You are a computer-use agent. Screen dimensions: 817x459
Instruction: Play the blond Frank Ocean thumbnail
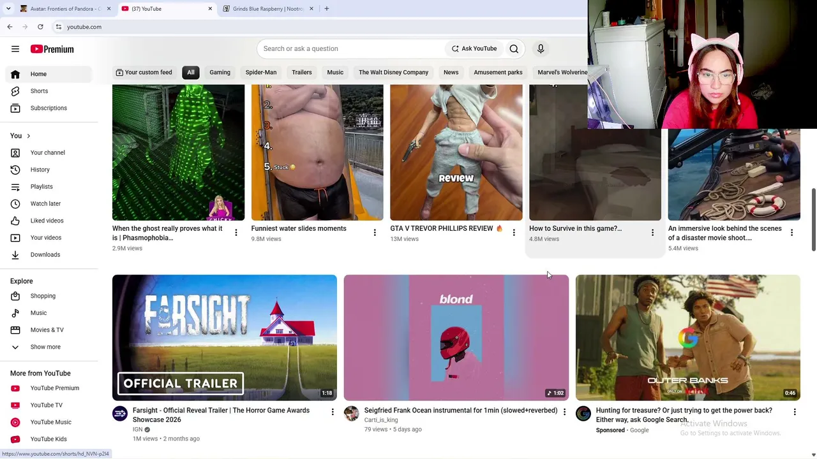pos(456,338)
